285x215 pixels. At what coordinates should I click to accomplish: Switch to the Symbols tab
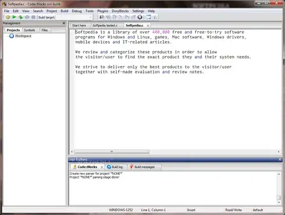[29, 30]
